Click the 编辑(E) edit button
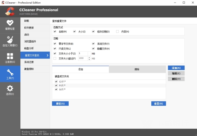 point(176,73)
